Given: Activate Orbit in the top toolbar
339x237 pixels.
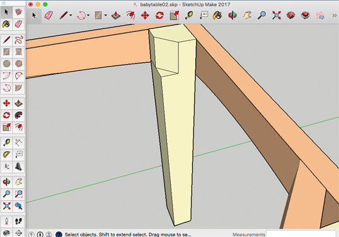Looking at the screenshot, I should pos(232,16).
